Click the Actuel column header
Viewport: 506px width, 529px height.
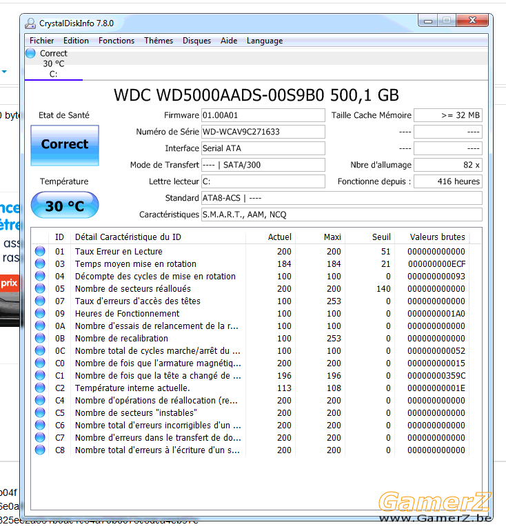pyautogui.click(x=271, y=237)
